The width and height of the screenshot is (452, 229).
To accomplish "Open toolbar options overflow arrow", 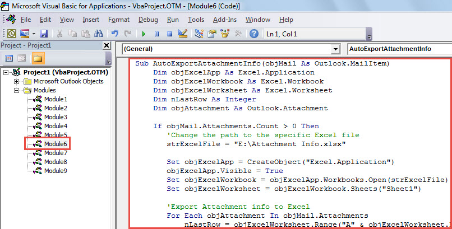I will tap(369, 34).
